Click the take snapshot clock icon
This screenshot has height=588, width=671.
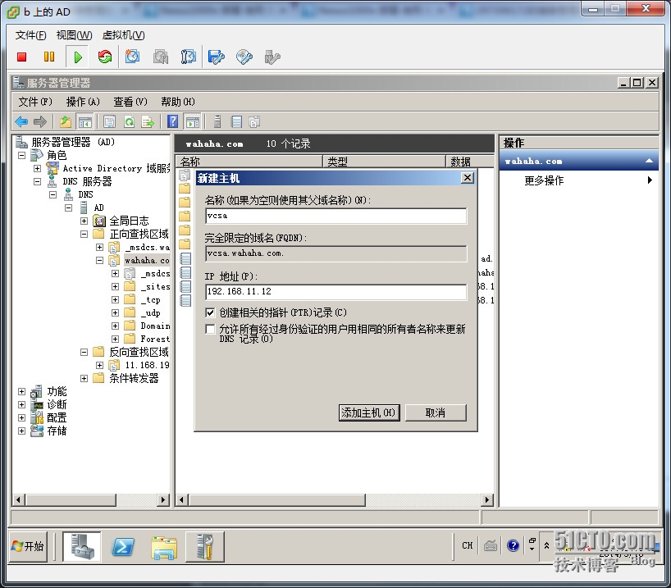click(x=132, y=57)
